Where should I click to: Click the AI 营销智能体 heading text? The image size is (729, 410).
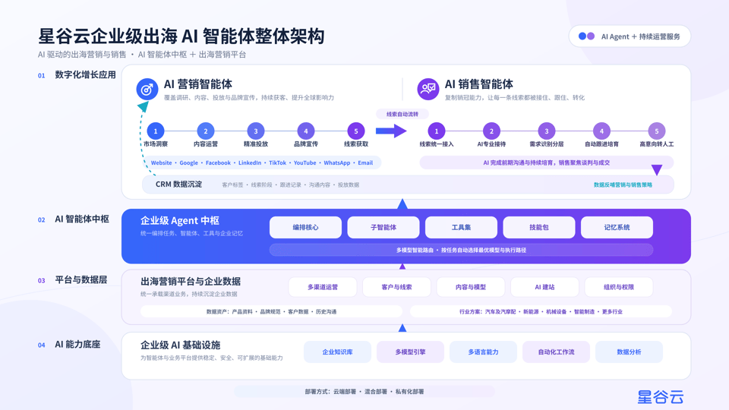[198, 84]
